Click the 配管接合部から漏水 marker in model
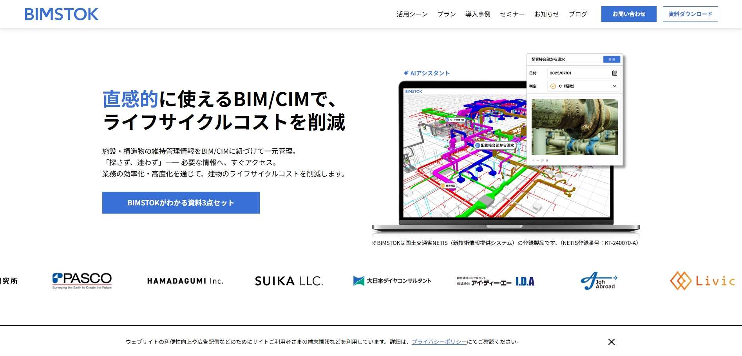742x356 pixels. (x=495, y=146)
